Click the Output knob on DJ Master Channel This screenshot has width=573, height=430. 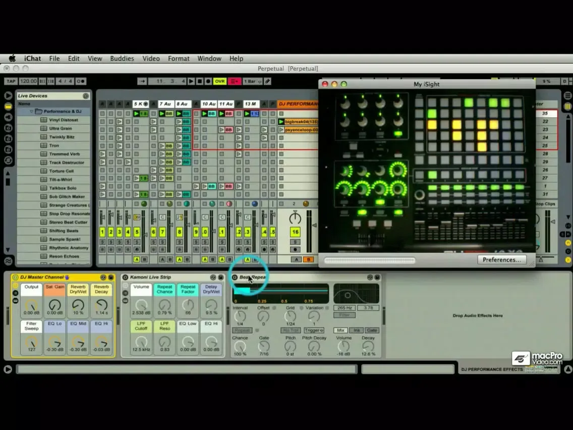[31, 304]
